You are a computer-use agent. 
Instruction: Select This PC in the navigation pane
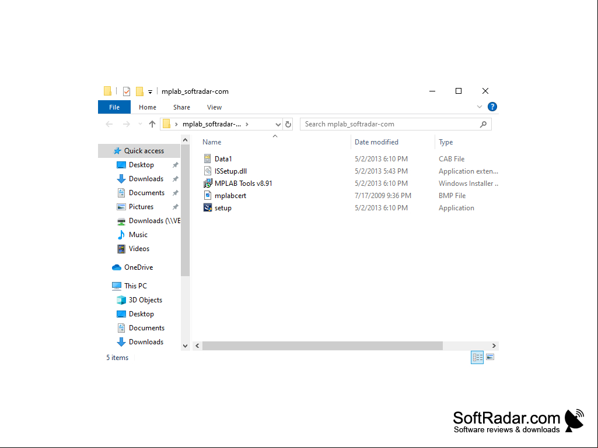[x=135, y=286]
